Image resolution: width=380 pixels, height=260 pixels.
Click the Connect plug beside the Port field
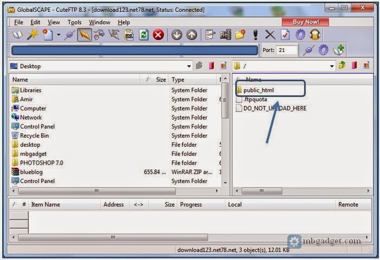tap(308, 50)
